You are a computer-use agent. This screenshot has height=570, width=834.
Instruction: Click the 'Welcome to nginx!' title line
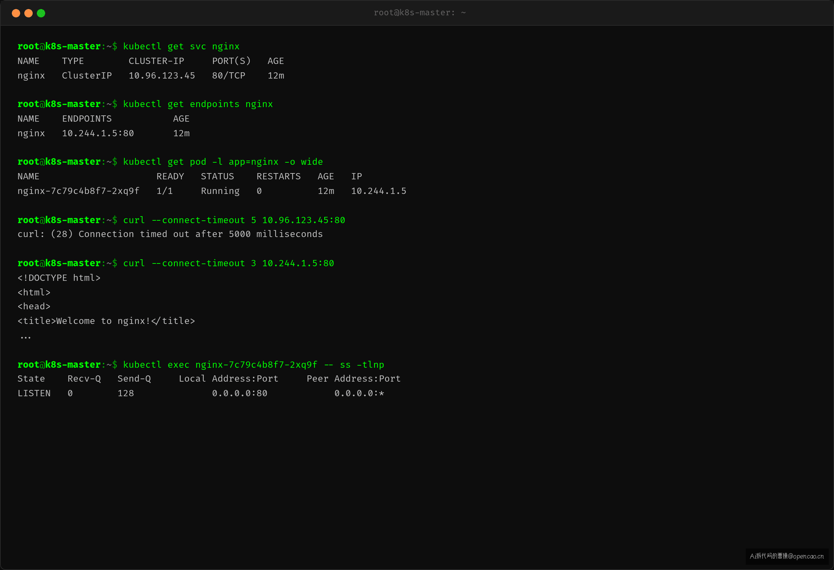point(106,321)
